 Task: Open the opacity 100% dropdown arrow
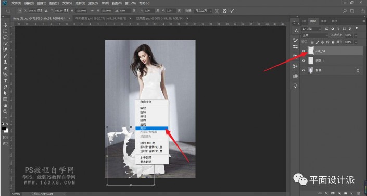pyautogui.click(x=356, y=35)
